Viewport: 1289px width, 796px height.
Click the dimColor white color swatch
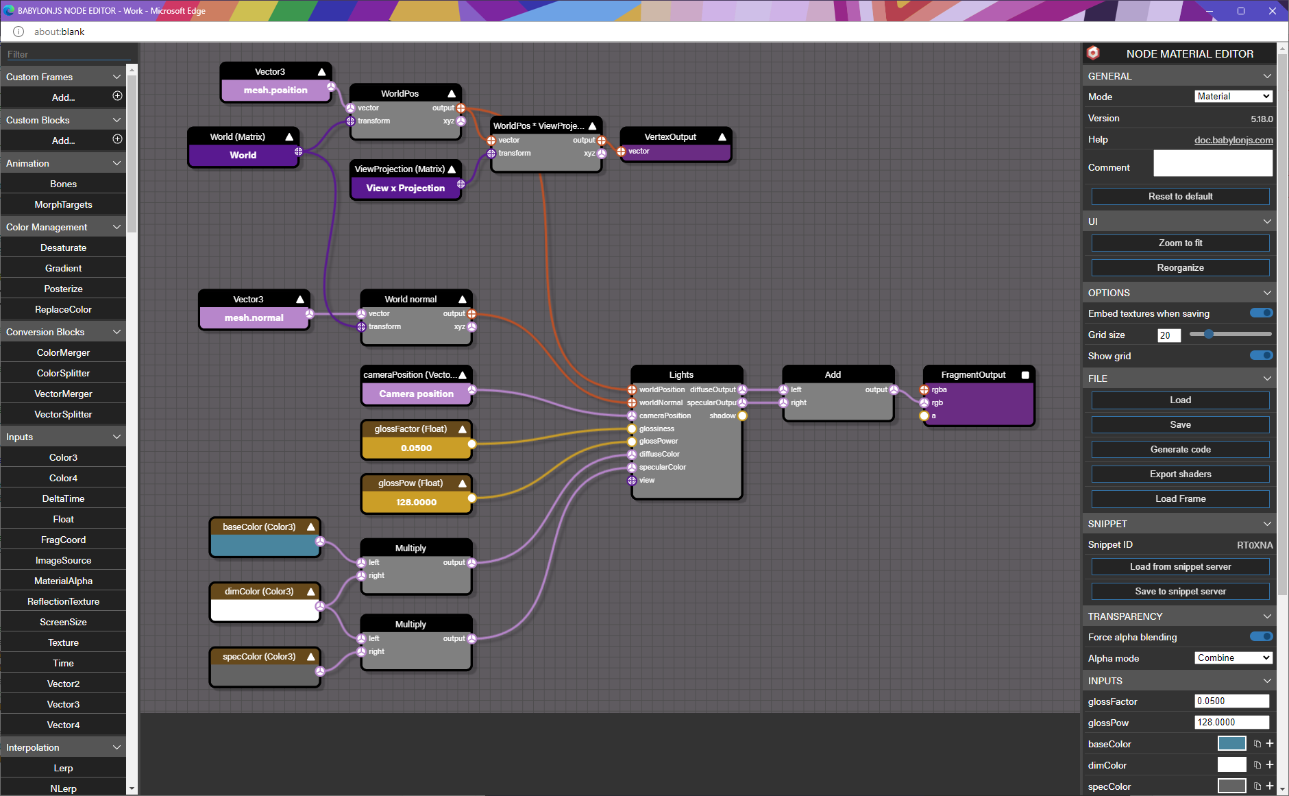(1231, 764)
